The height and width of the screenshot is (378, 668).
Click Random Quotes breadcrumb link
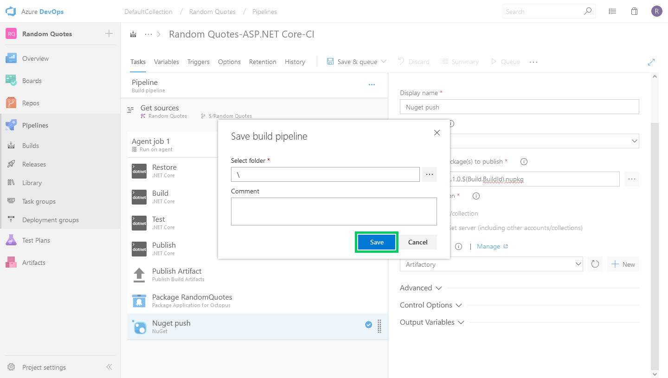[212, 12]
